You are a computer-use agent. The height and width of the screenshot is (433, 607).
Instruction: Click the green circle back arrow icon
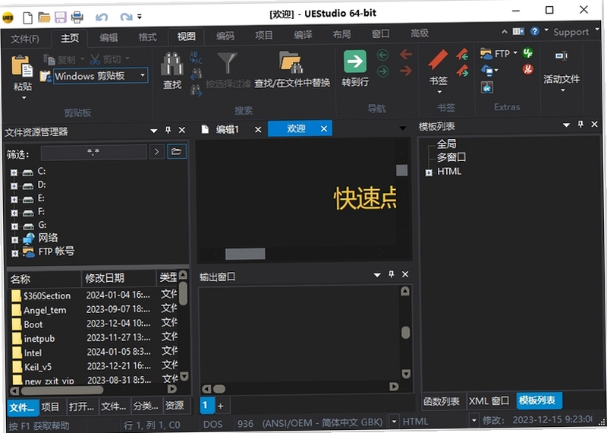pos(382,55)
